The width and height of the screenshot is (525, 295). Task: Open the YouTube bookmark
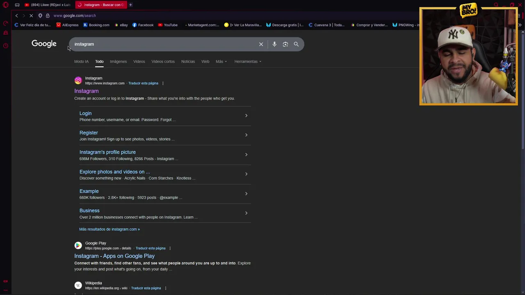tap(168, 25)
